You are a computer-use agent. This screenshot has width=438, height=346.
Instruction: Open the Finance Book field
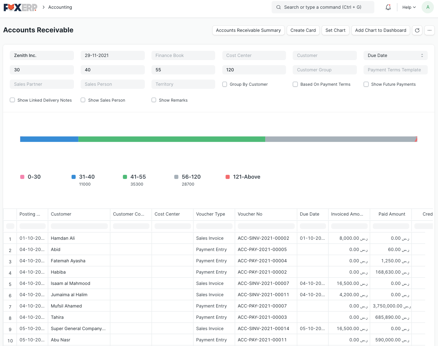click(x=183, y=55)
